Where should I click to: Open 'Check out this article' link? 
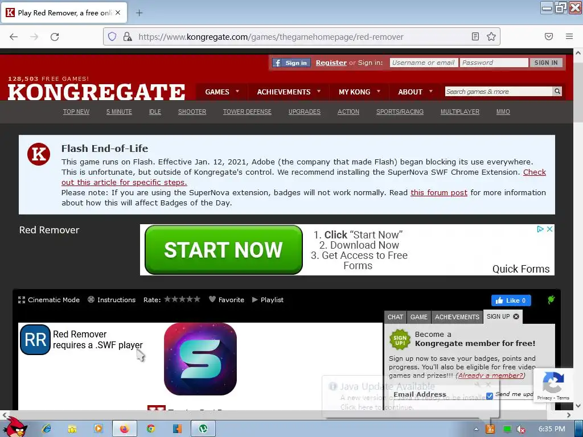coord(124,183)
